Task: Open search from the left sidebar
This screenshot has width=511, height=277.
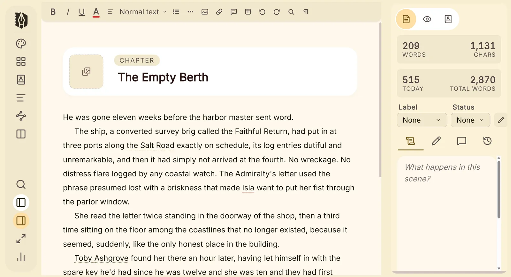Action: (21, 184)
